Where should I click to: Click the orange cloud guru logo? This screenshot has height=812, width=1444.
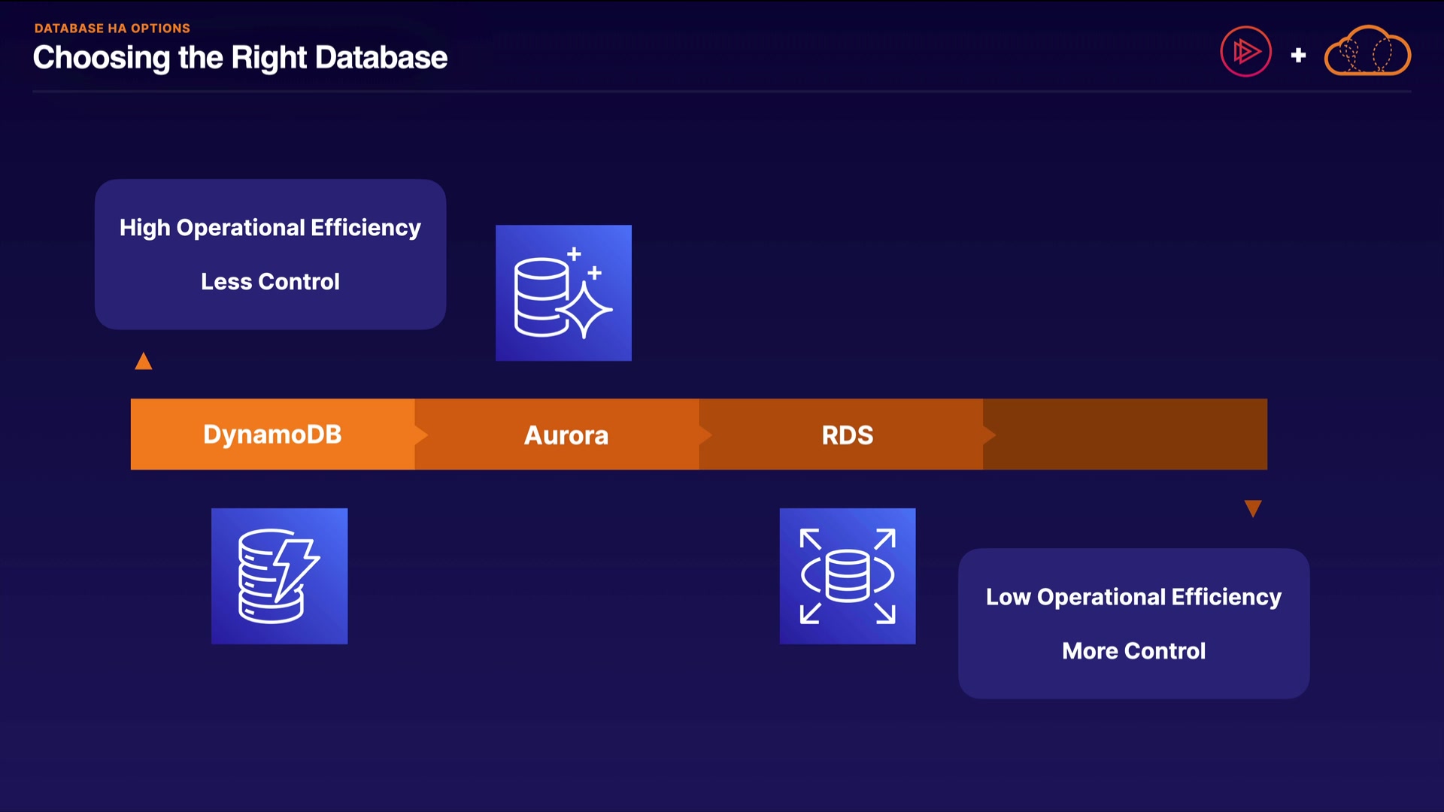1367,52
